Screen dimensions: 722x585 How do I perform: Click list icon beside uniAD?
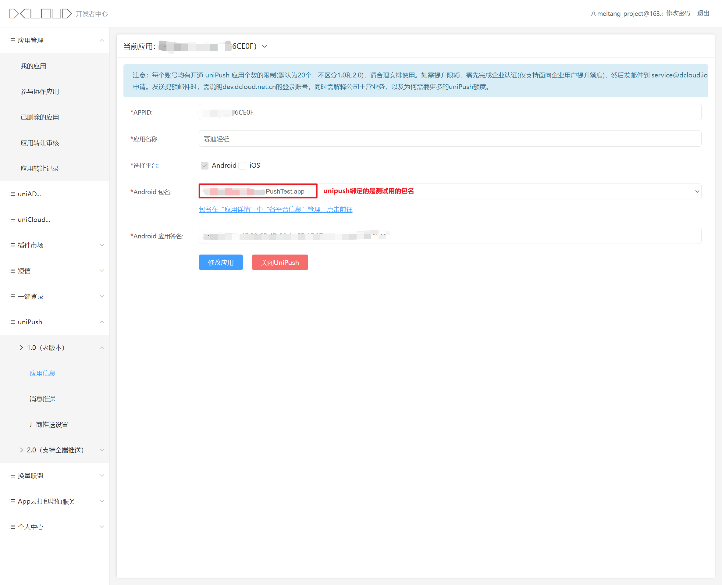(x=12, y=194)
